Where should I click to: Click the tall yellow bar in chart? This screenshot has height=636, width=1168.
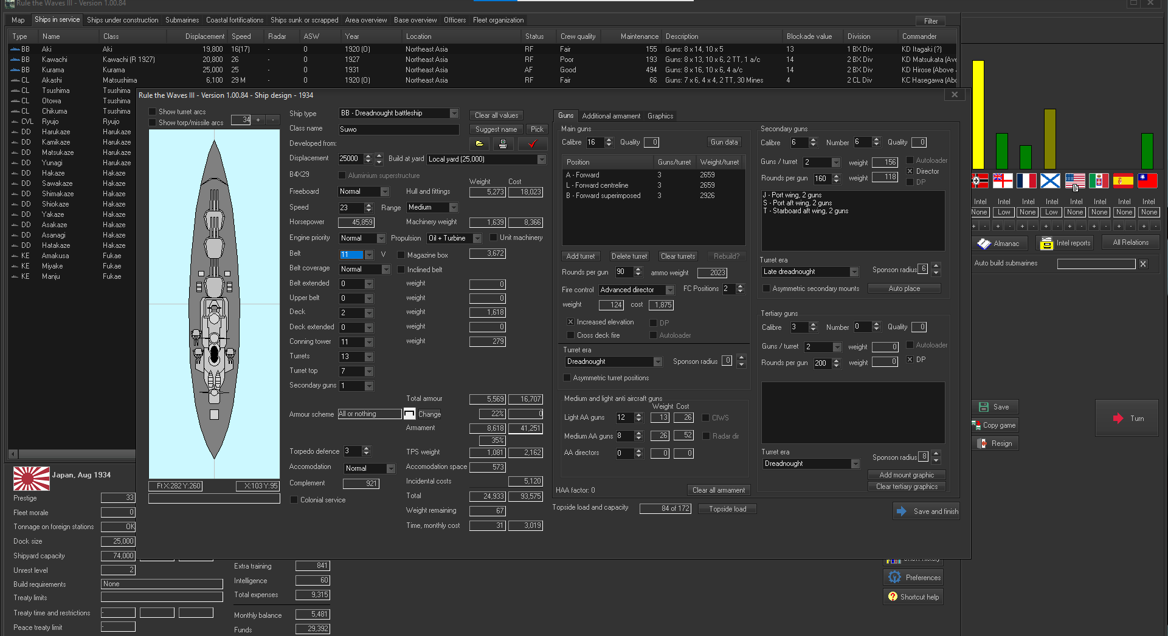click(978, 114)
